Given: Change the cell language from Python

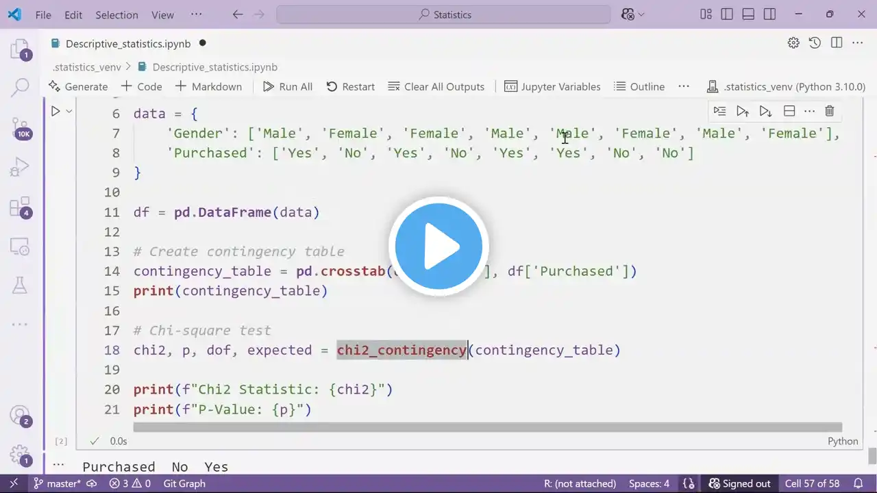Looking at the screenshot, I should click(843, 441).
